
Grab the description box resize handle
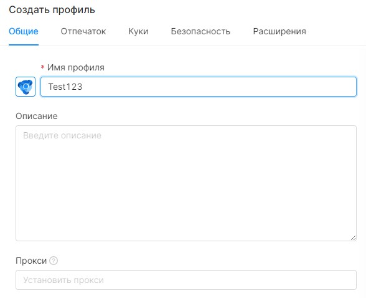(x=353, y=238)
